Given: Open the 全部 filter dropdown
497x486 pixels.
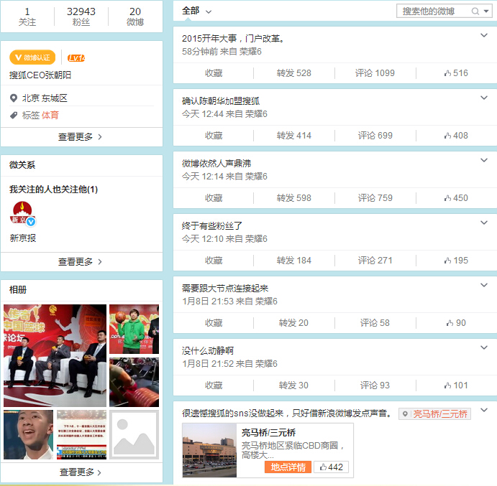Looking at the screenshot, I should click(196, 11).
